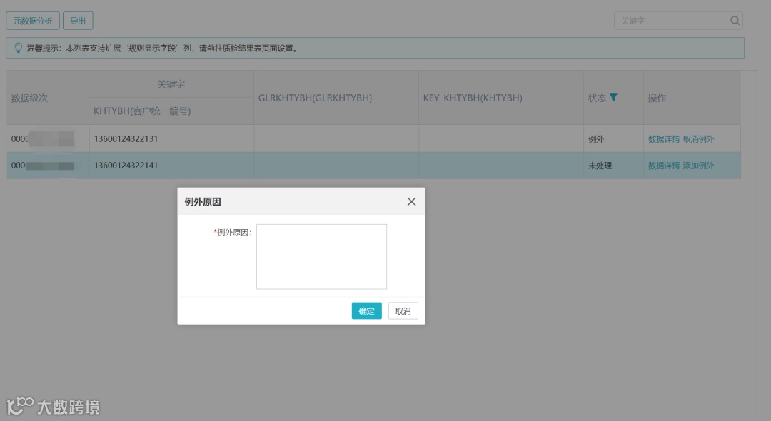The height and width of the screenshot is (421, 771).
Task: Click 添加例外 for row 13600124322141
Action: 698,166
